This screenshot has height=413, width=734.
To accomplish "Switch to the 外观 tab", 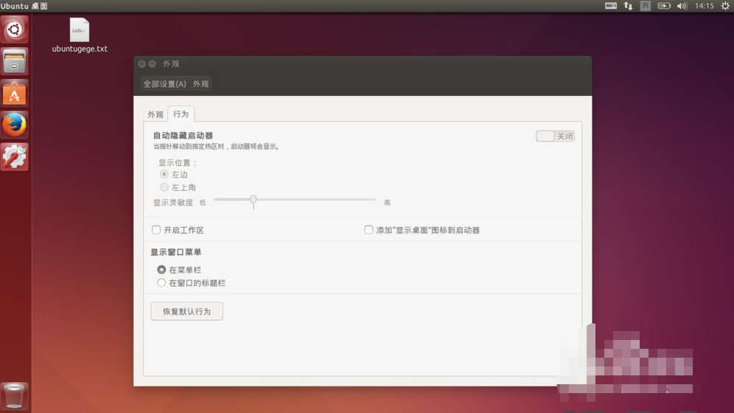I will (x=155, y=114).
